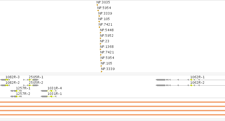Click the yellow-green exon arrow under 1062R-2
Screen dimensions: 225x121
coord(191,85)
